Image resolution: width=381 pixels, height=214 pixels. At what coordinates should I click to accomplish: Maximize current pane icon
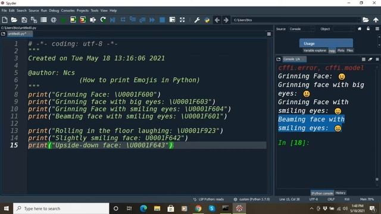pos(172,20)
